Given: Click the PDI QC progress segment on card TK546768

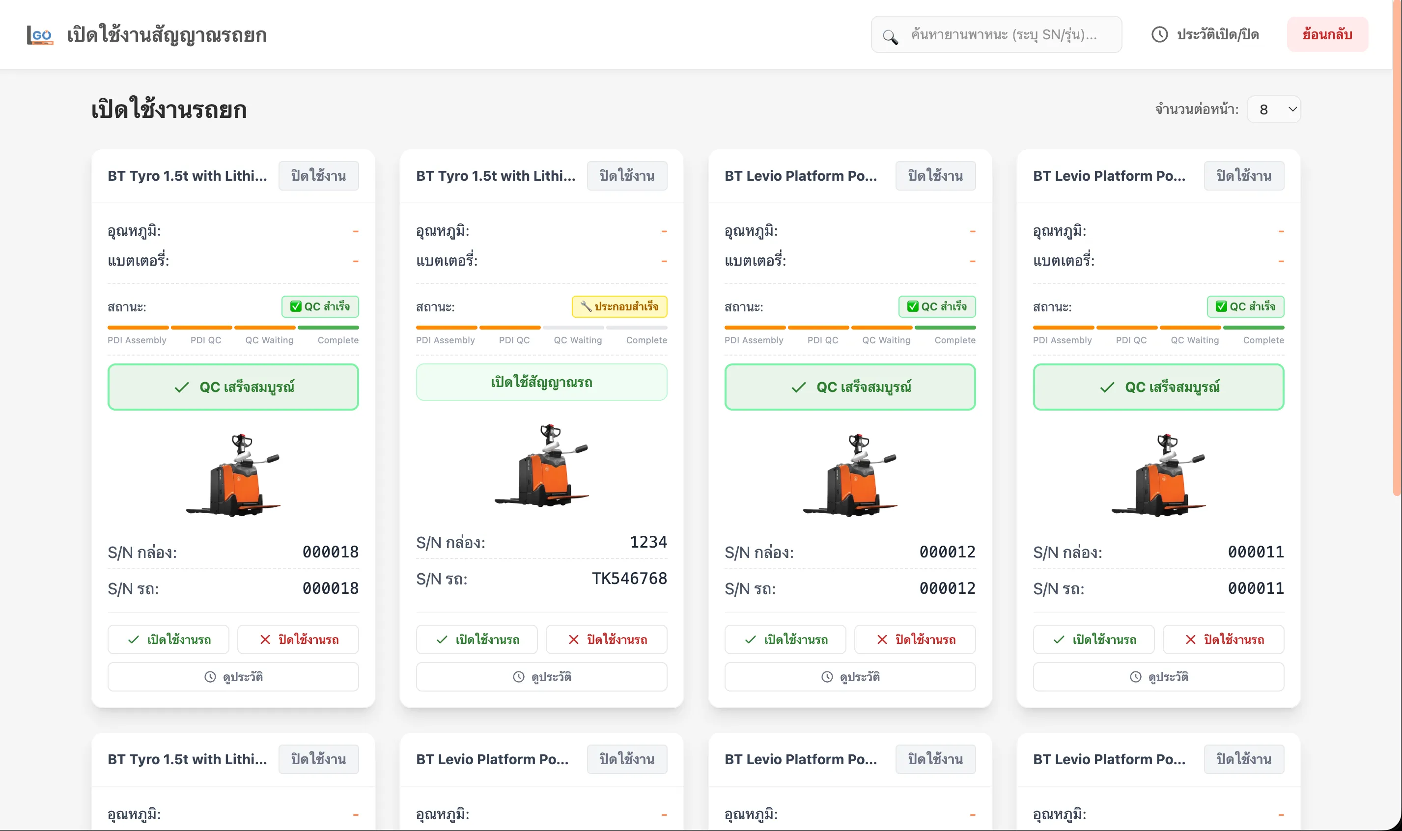Looking at the screenshot, I should pyautogui.click(x=510, y=328).
